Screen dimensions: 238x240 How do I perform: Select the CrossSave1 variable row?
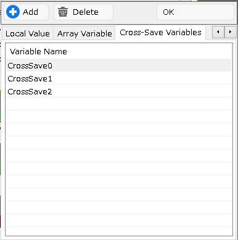point(119,78)
